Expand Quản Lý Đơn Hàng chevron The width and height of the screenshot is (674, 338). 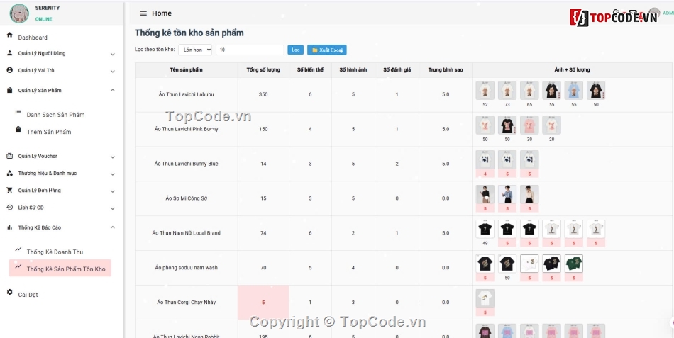(x=113, y=191)
